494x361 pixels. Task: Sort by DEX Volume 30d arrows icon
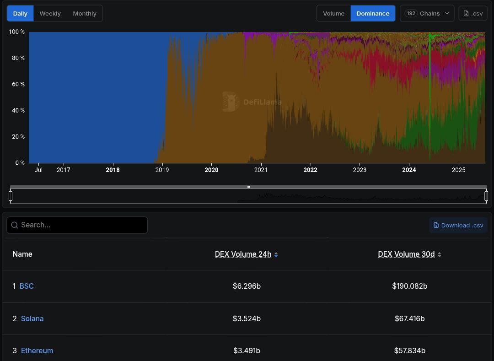[x=440, y=254]
